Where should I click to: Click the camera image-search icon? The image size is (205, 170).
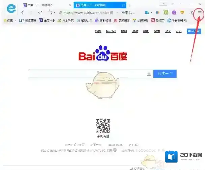coord(149,74)
